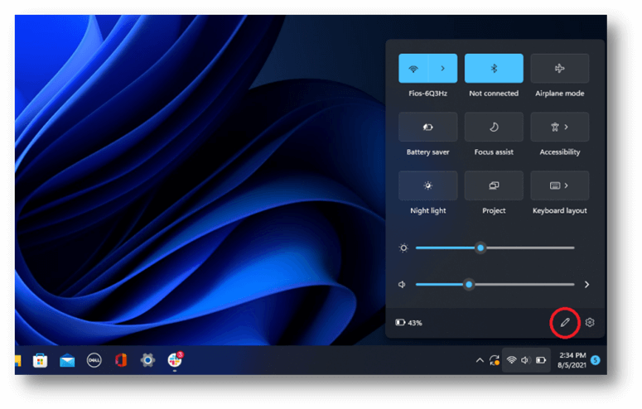
Task: Open notification badge showing 5
Action: point(596,360)
